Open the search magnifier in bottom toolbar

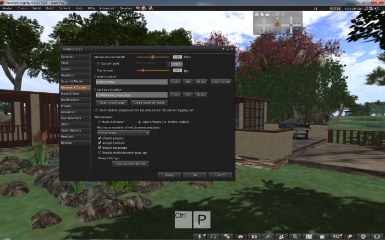pos(295,236)
